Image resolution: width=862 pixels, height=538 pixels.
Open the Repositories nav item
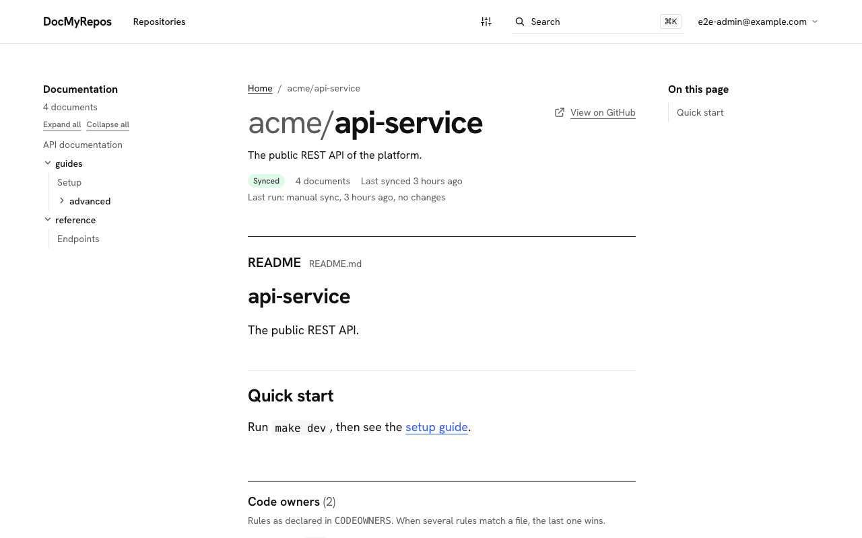(x=159, y=22)
